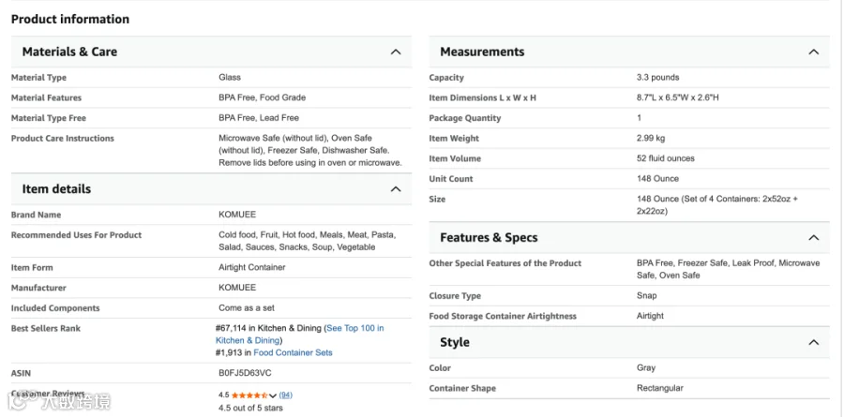
Task: Click the Product information title
Action: pos(70,20)
